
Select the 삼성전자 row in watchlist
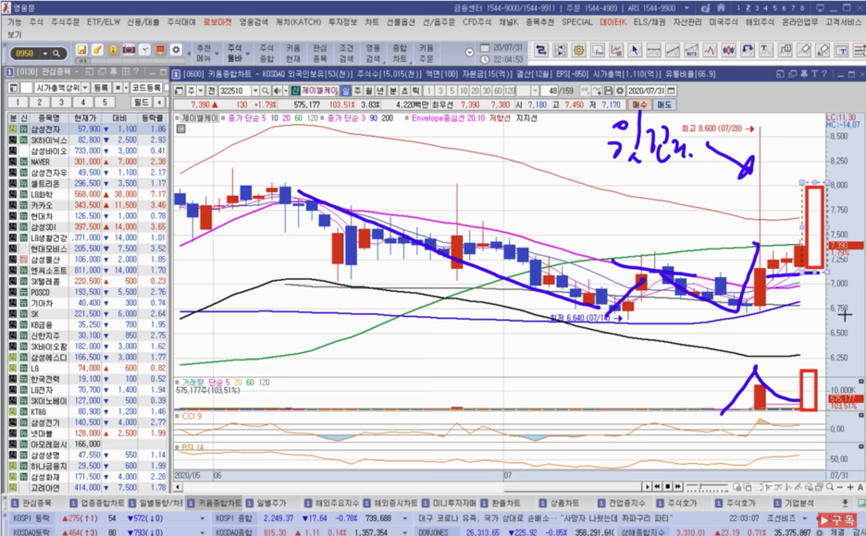click(x=87, y=129)
